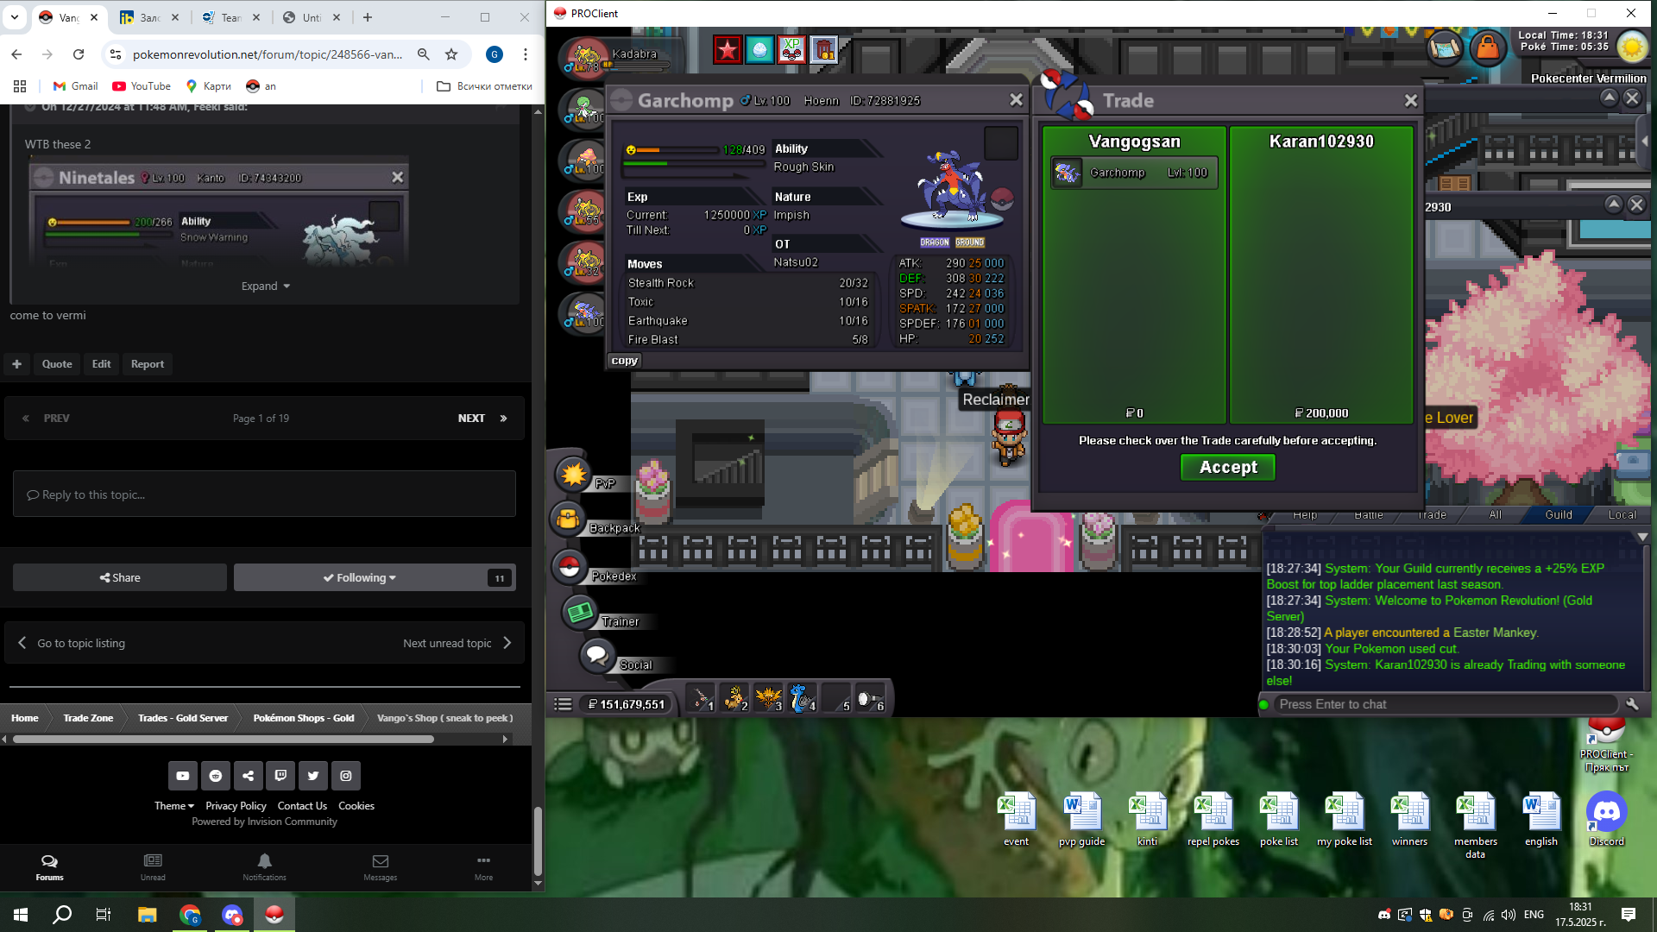1657x932 pixels.
Task: Click the plus multiquote button
Action: point(16,364)
